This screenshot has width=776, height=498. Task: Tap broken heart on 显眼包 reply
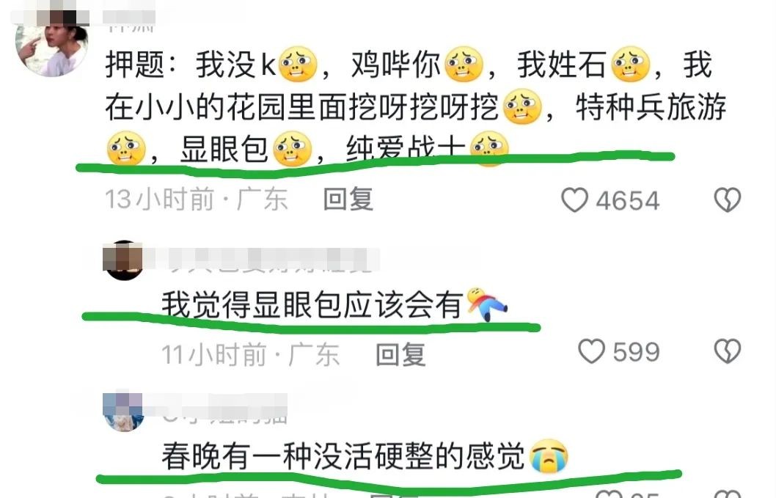tap(728, 351)
